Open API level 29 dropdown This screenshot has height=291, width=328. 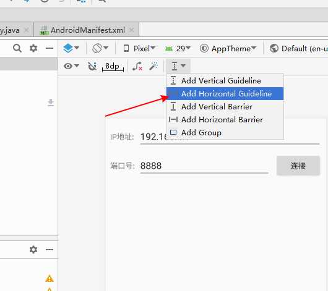178,48
